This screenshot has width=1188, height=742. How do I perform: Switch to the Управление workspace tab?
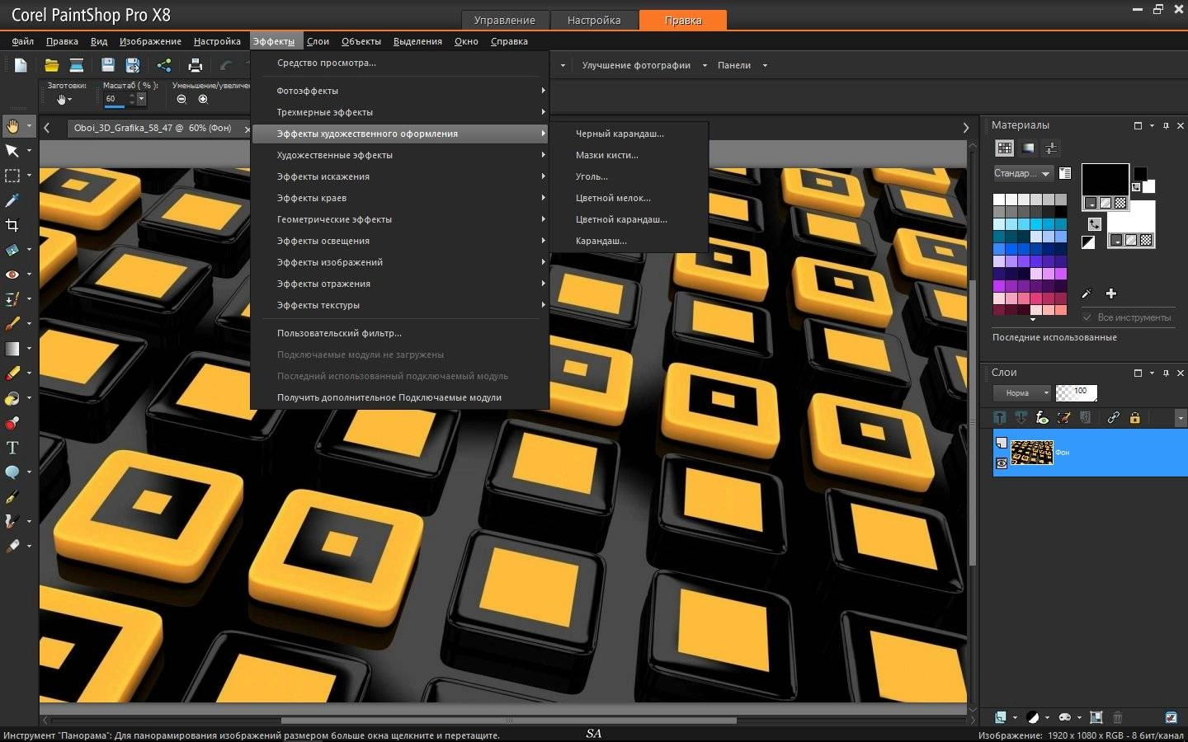pyautogui.click(x=505, y=20)
